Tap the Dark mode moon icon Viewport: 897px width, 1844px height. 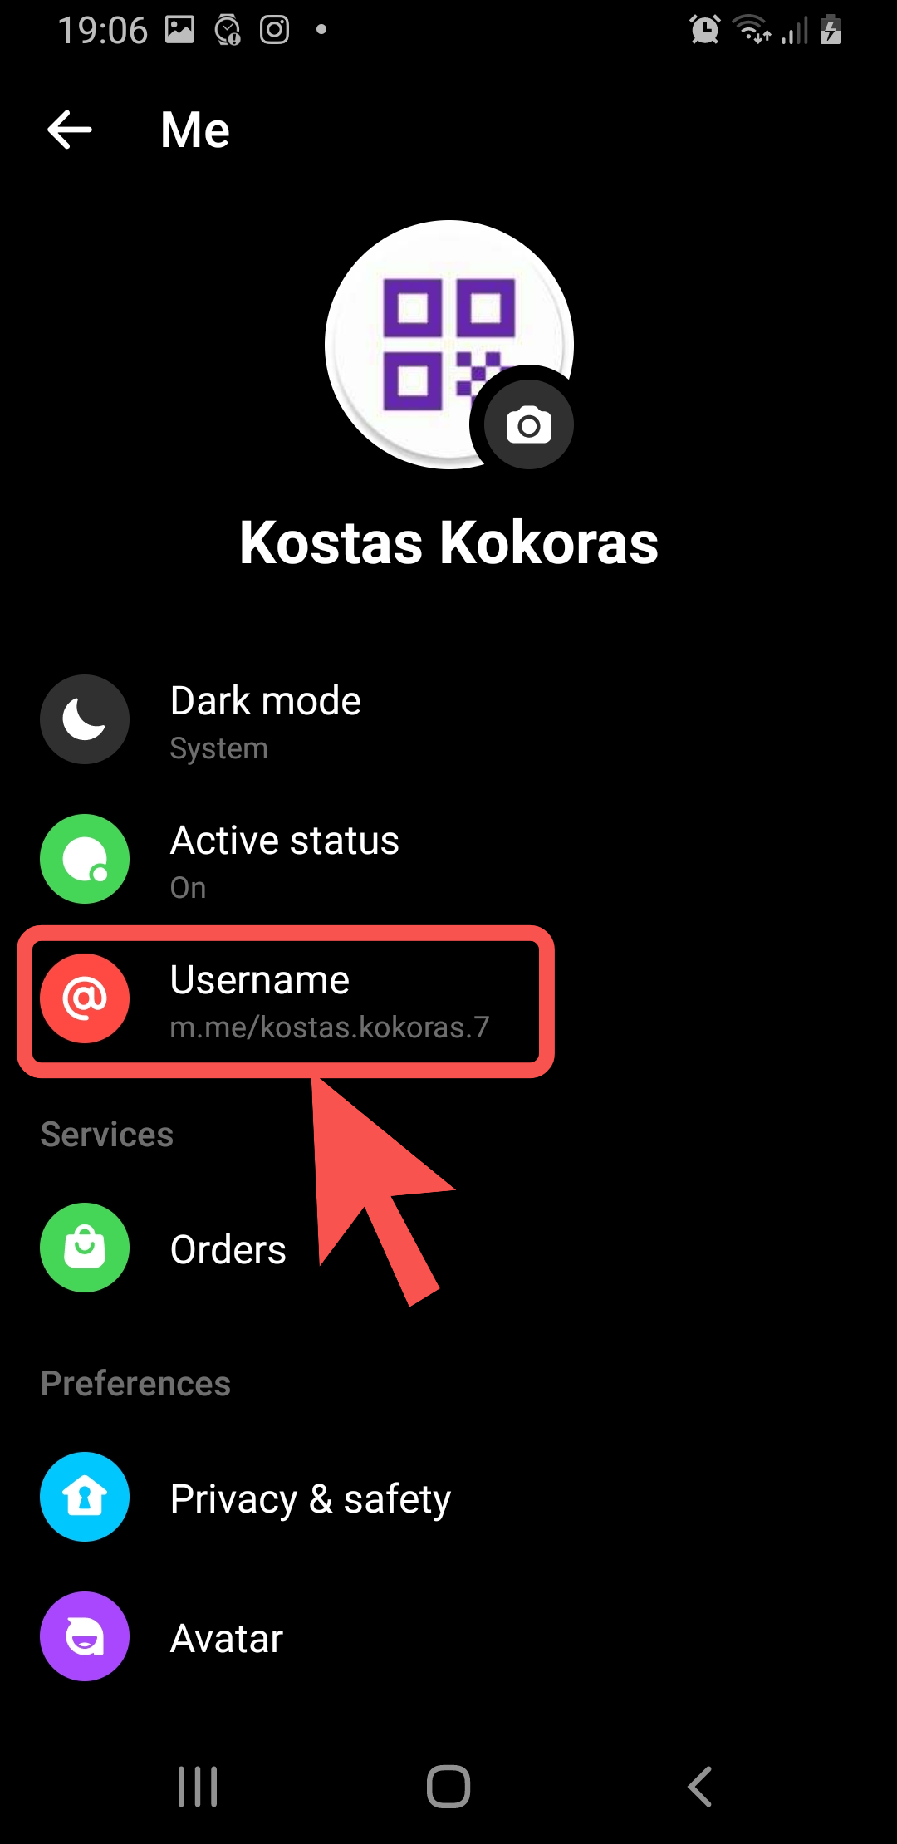pyautogui.click(x=85, y=719)
